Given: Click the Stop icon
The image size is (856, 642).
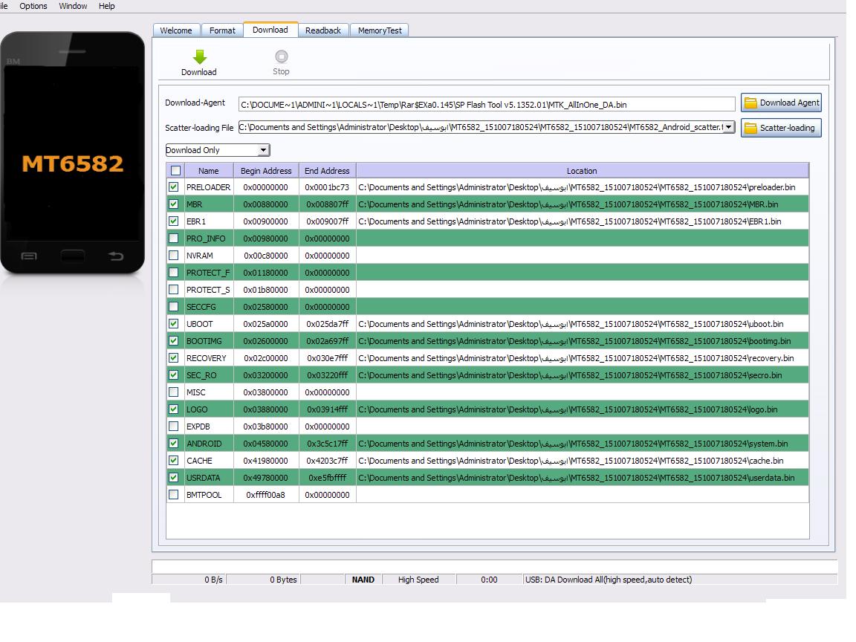Looking at the screenshot, I should (281, 56).
